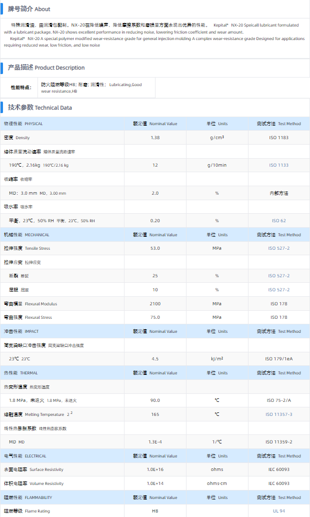Click the ISO 11357-3 melting temperature link
310x517 pixels.
(x=278, y=414)
